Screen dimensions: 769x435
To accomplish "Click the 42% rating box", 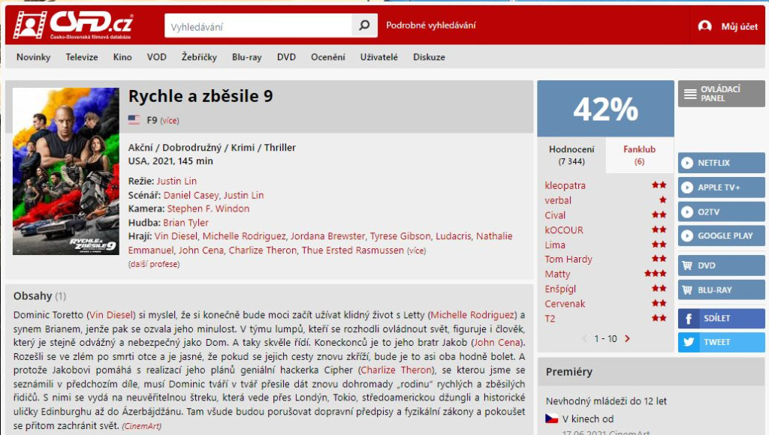I will click(606, 109).
